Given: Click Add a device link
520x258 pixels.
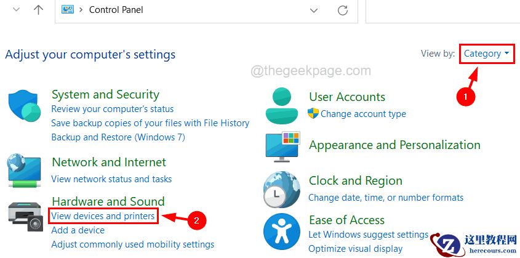Looking at the screenshot, I should tap(78, 230).
